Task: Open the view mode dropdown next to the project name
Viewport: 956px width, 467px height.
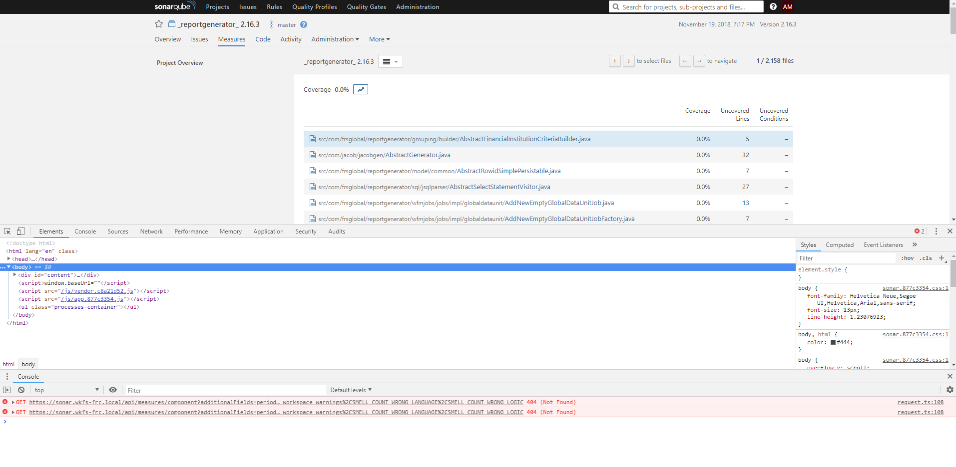Action: click(x=391, y=61)
